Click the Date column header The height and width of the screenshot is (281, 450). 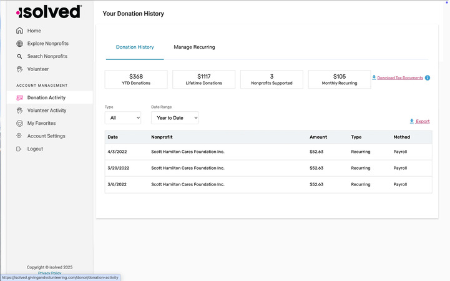pos(113,137)
